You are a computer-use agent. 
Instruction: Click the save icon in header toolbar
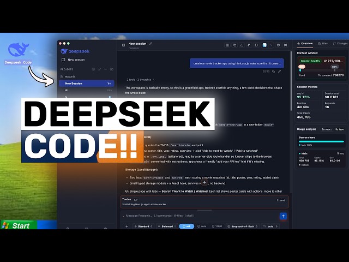point(256,45)
